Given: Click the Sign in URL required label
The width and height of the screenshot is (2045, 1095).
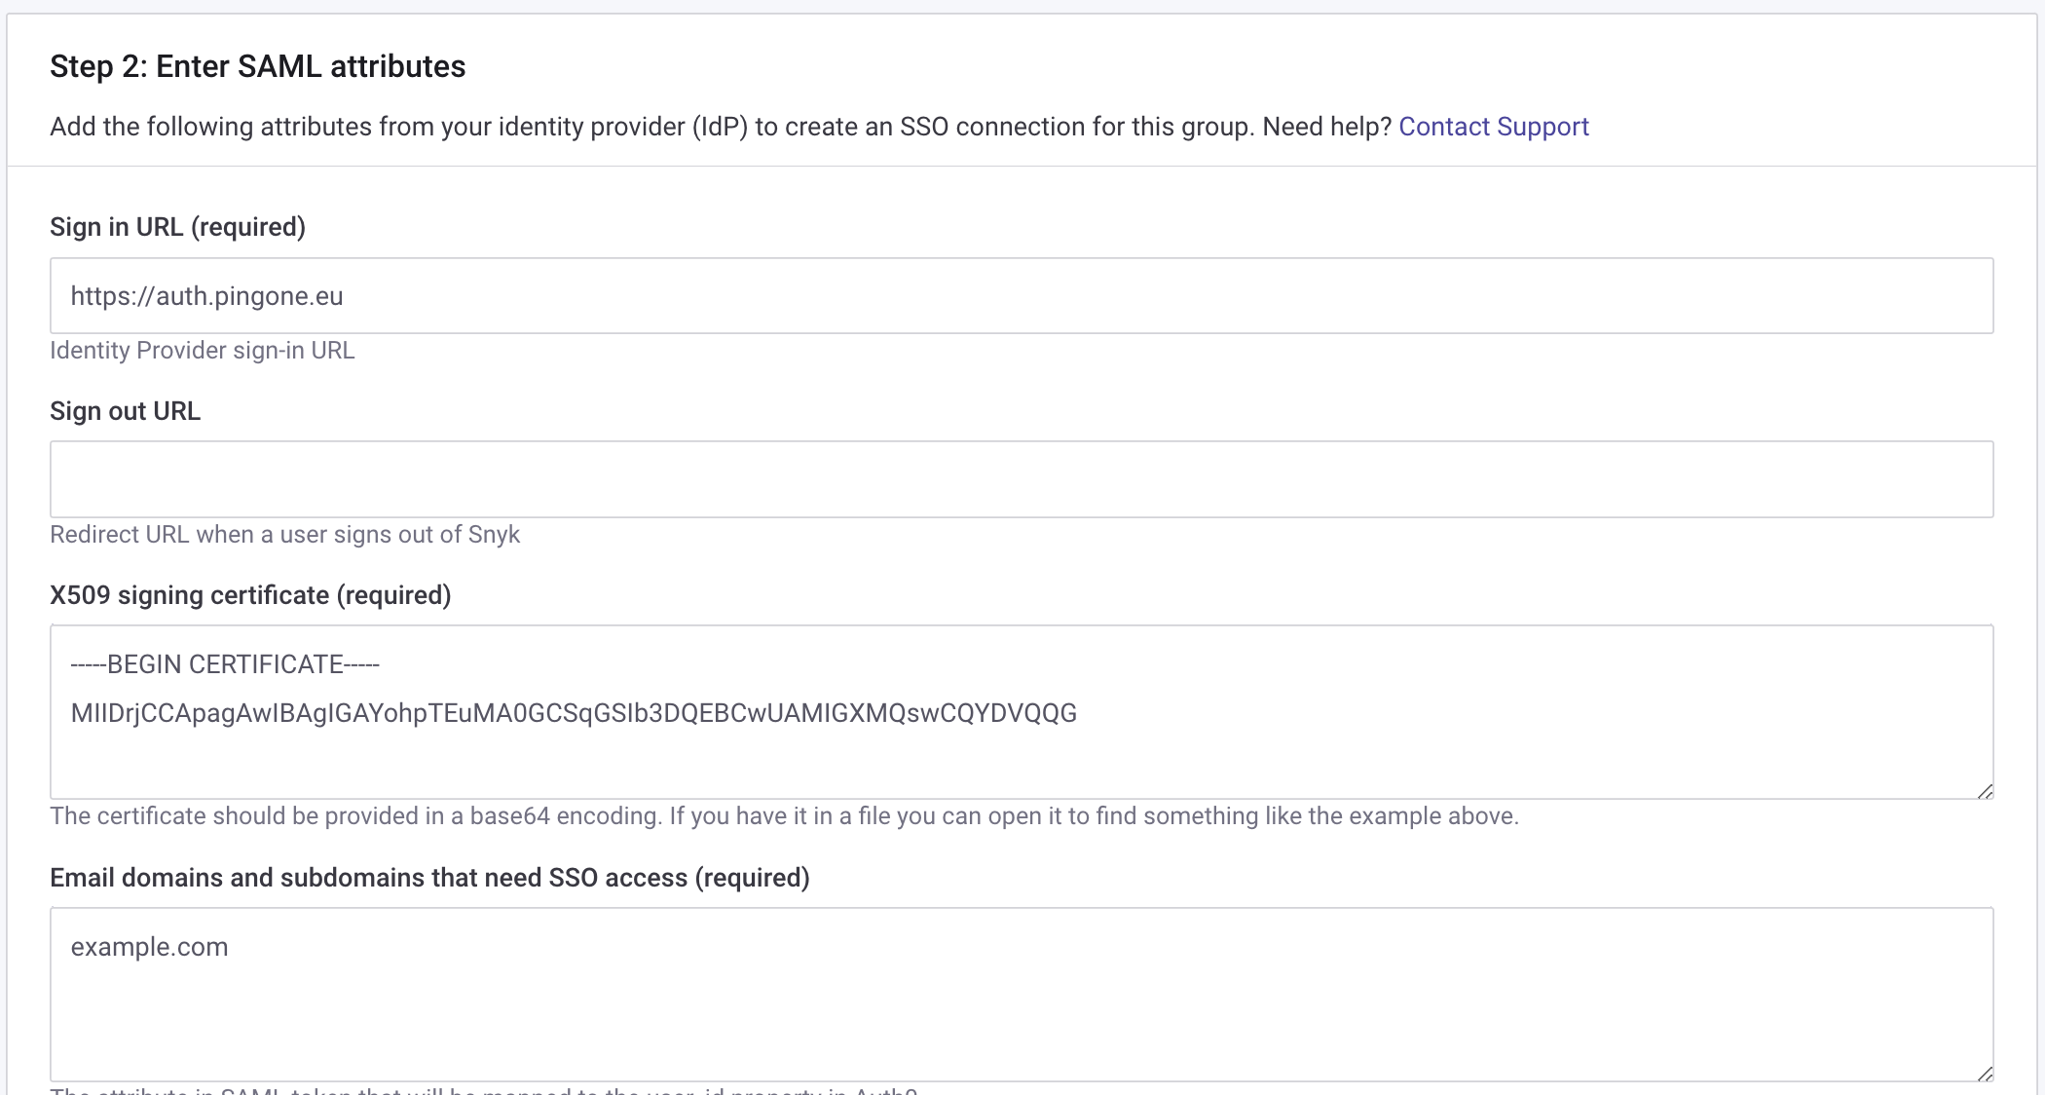Looking at the screenshot, I should [177, 226].
